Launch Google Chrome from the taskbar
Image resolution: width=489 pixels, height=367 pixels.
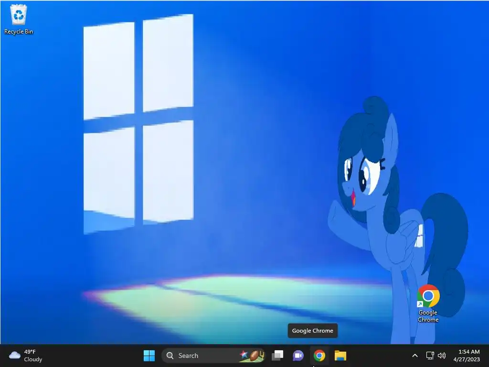click(319, 356)
